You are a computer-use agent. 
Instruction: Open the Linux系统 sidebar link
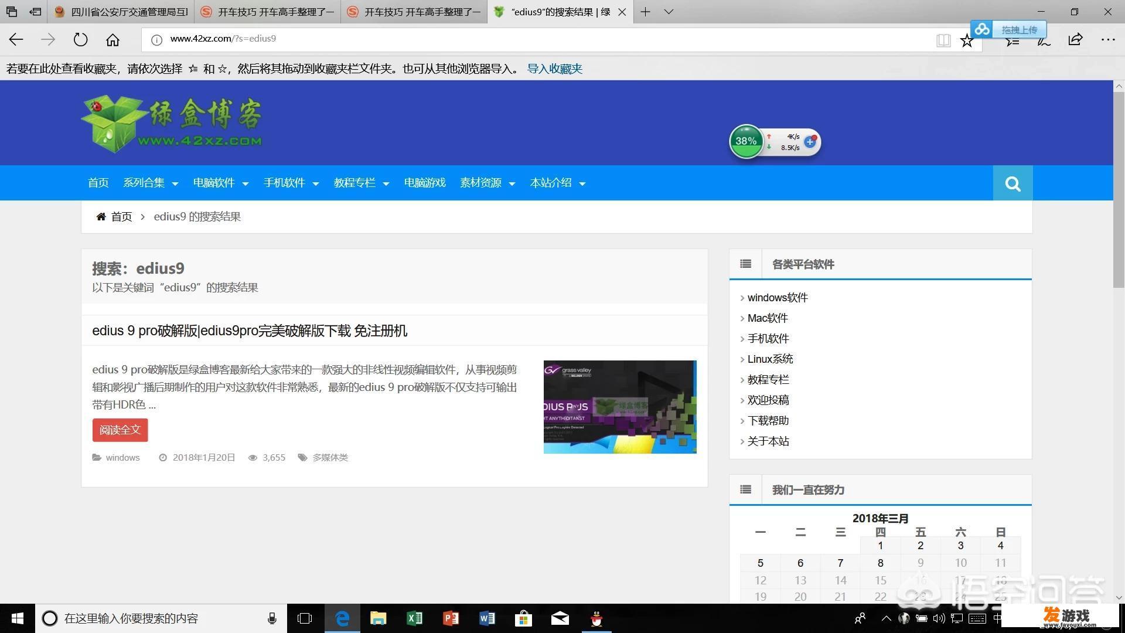click(770, 359)
